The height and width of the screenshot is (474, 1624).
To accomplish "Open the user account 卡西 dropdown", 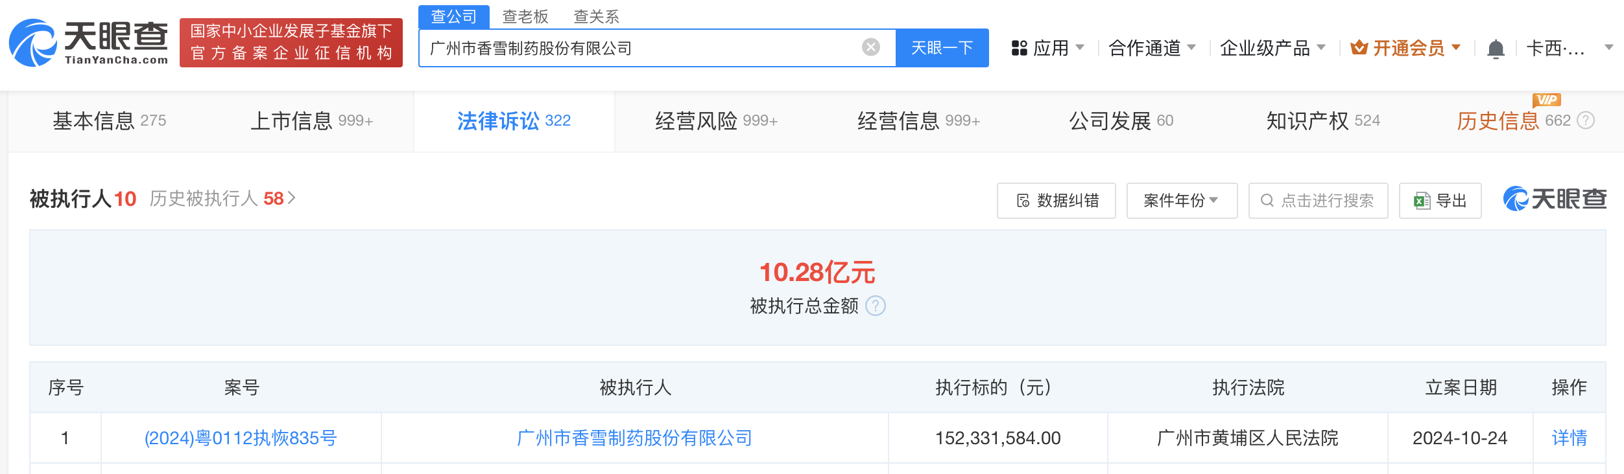I will pos(1608,47).
